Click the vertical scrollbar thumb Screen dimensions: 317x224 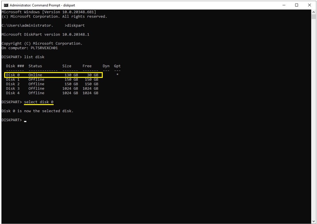pos(313,16)
